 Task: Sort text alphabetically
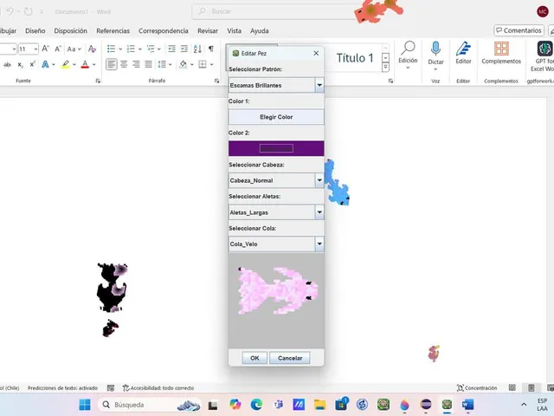click(197, 49)
